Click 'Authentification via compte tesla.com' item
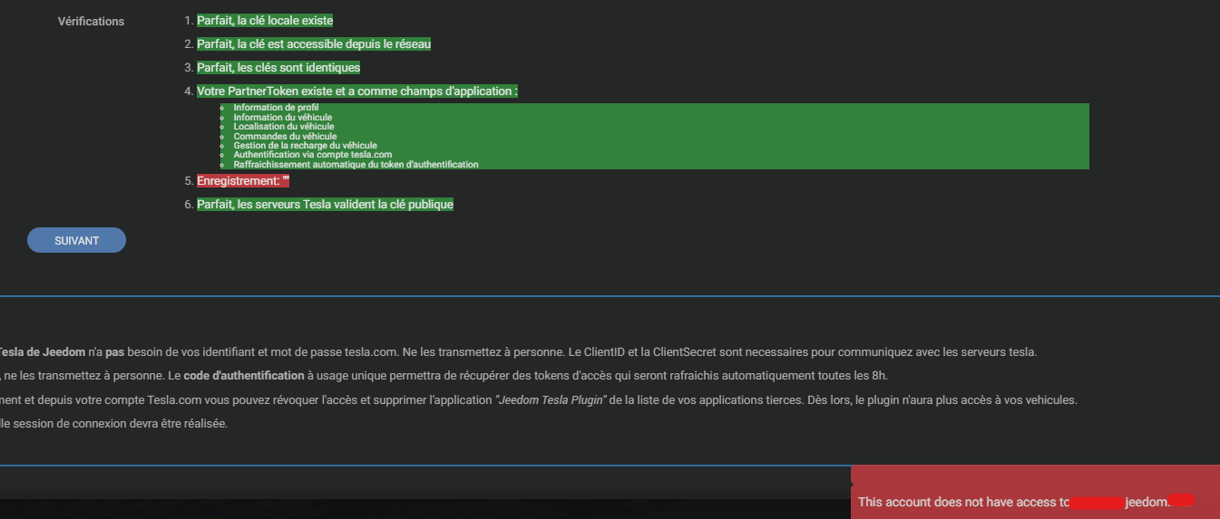Viewport: 1220px width, 519px height. [x=312, y=155]
